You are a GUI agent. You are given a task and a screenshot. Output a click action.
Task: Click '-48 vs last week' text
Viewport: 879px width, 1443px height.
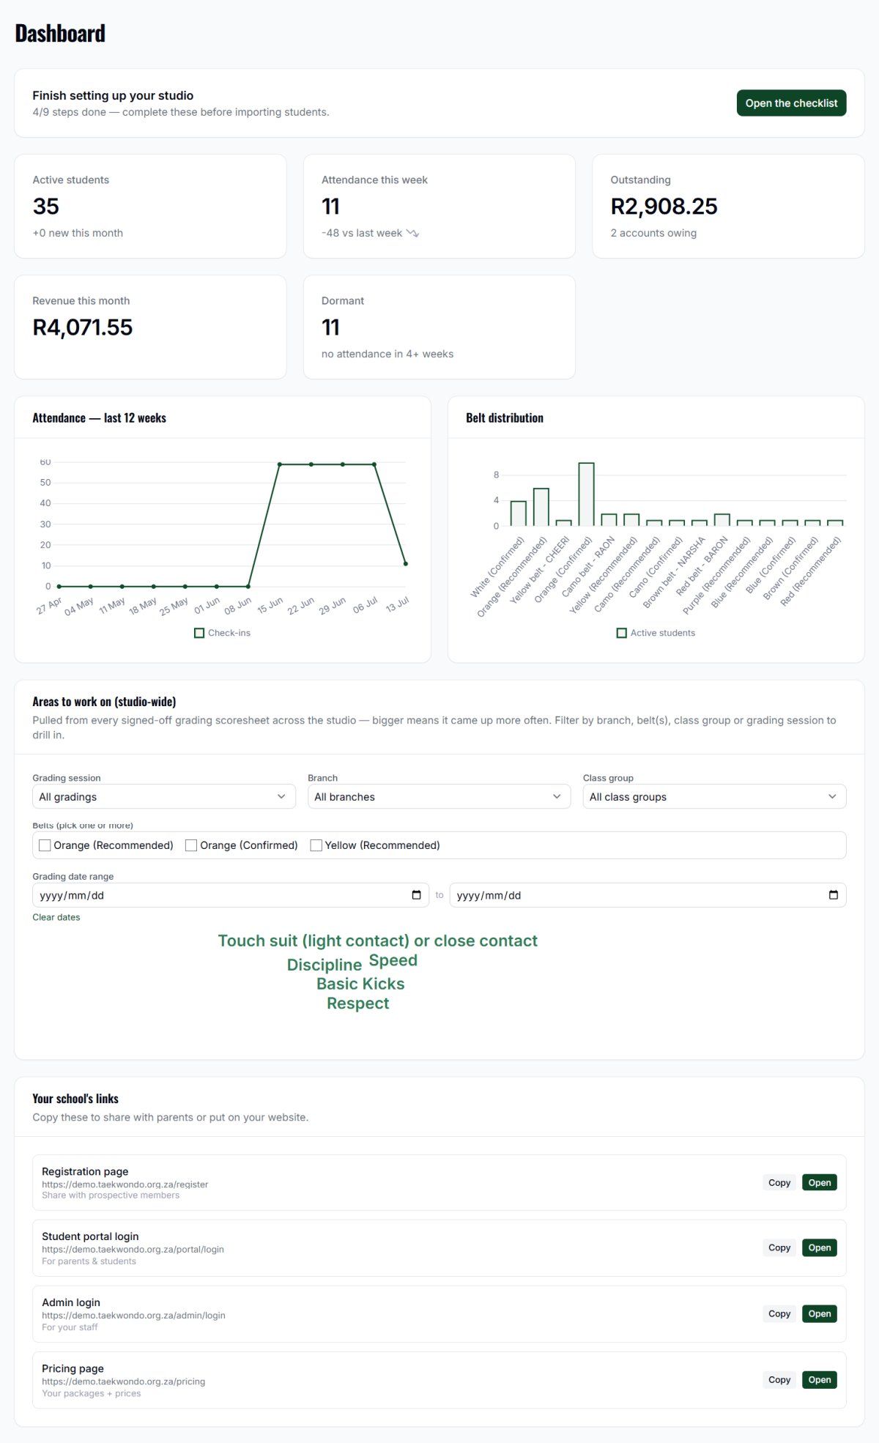click(x=362, y=233)
